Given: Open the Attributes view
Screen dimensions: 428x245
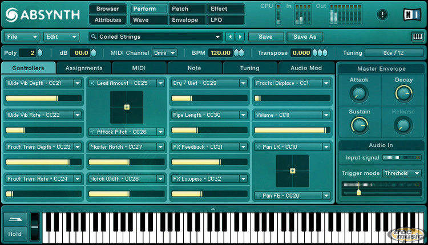Looking at the screenshot, I should pyautogui.click(x=107, y=20).
